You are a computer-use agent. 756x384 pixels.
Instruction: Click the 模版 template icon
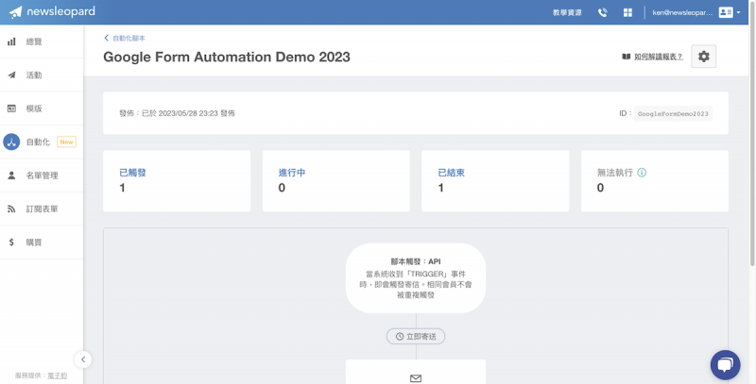point(11,109)
